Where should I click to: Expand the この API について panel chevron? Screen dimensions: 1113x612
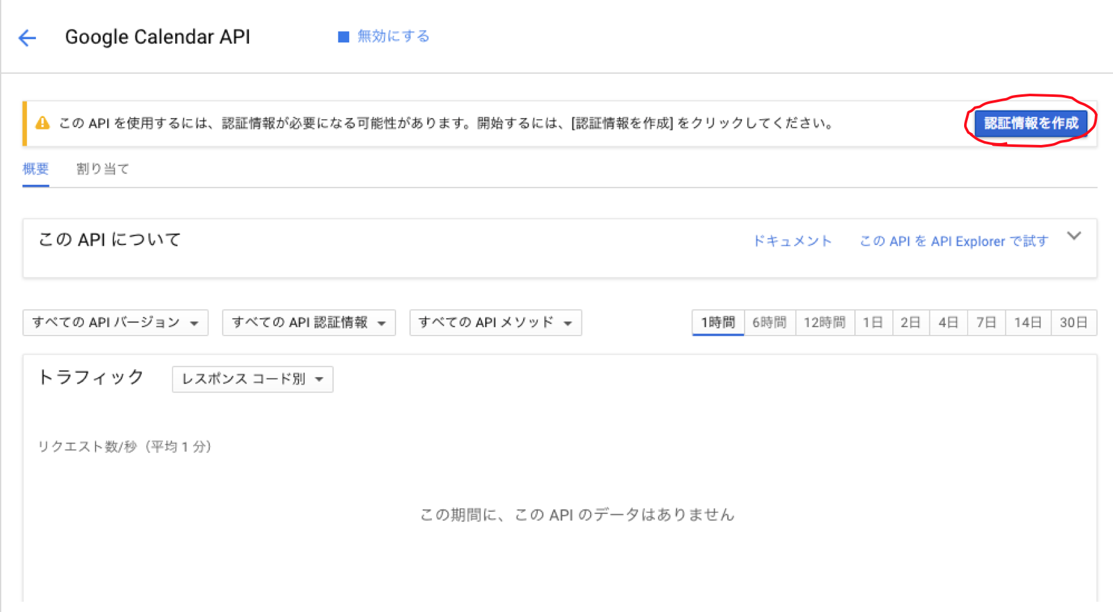pos(1074,236)
